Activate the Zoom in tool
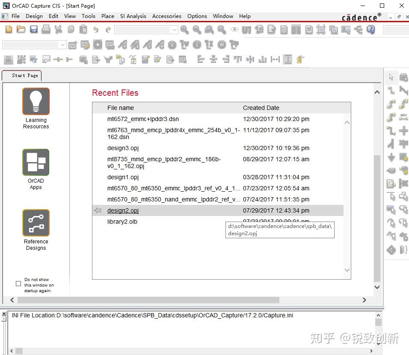409x355 pixels. 184,30
